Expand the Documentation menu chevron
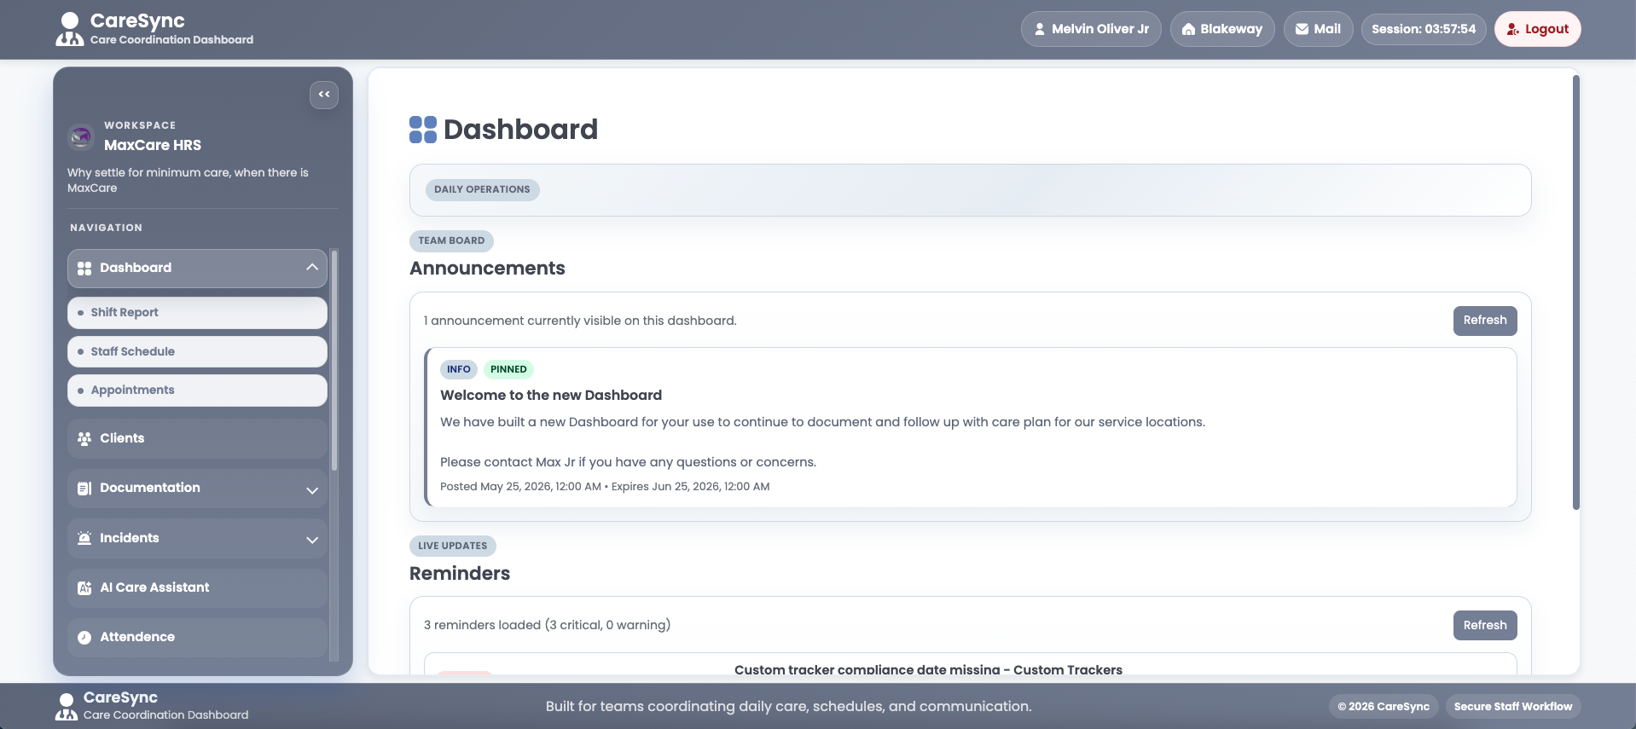This screenshot has height=729, width=1636. pos(312,490)
